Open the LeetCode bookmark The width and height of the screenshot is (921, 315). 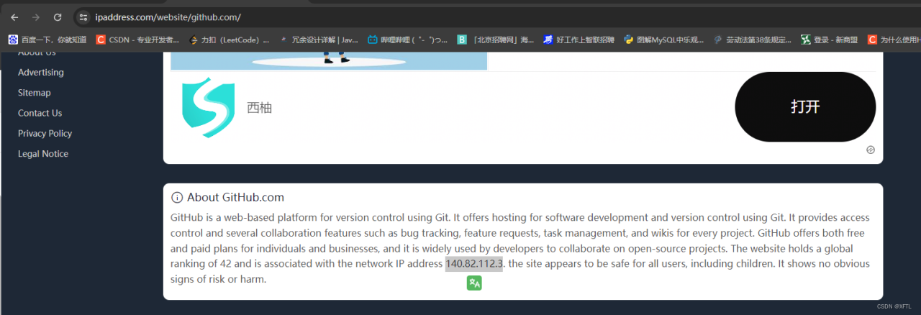coord(229,40)
